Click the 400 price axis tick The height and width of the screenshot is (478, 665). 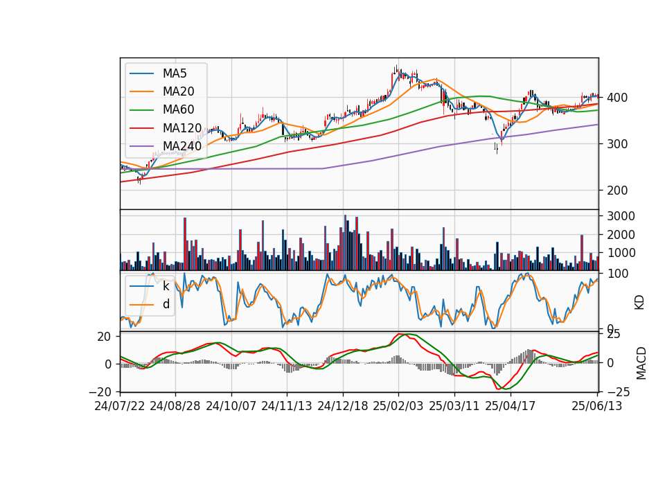(617, 98)
